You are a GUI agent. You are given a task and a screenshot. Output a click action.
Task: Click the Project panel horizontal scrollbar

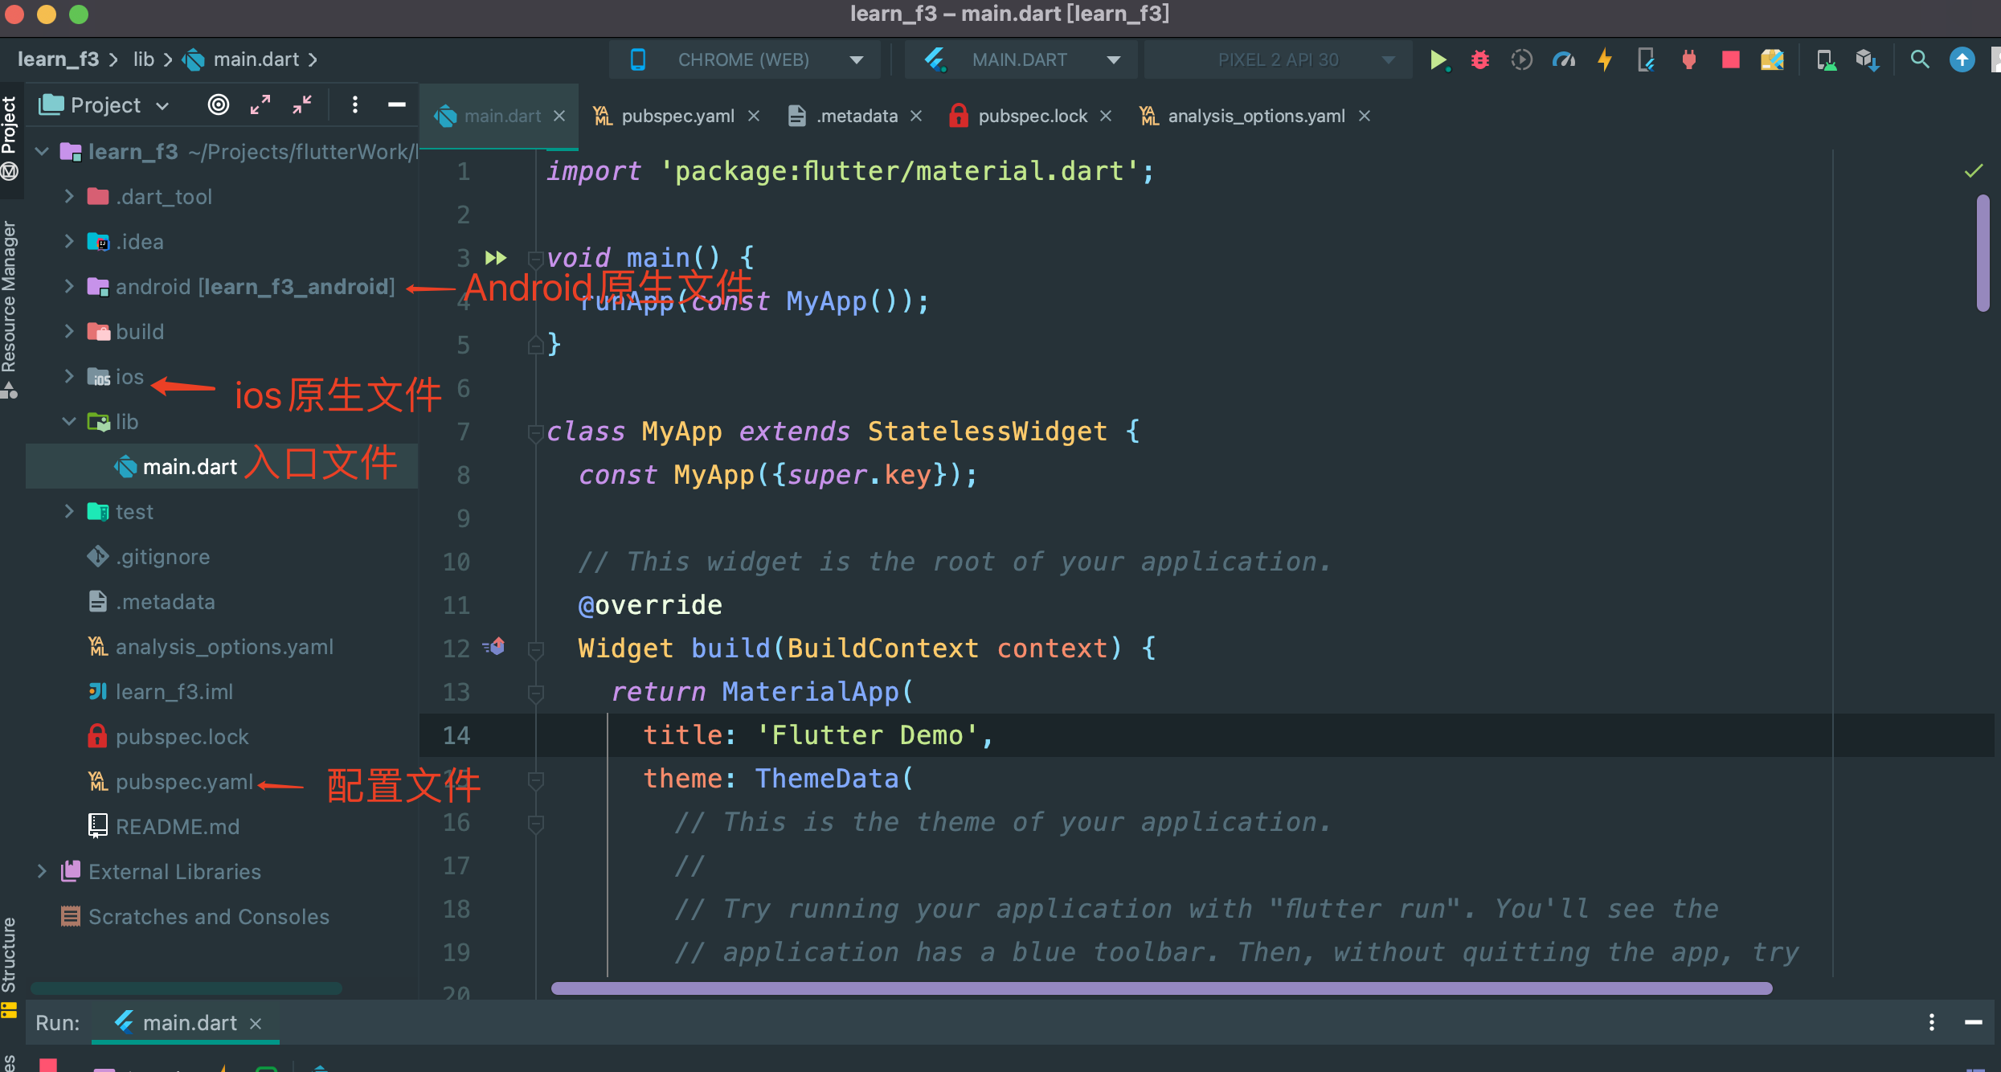tap(186, 988)
